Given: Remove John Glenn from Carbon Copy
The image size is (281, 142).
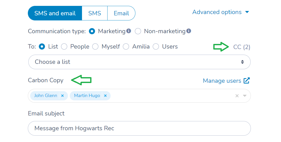Looking at the screenshot, I should 62,96.
